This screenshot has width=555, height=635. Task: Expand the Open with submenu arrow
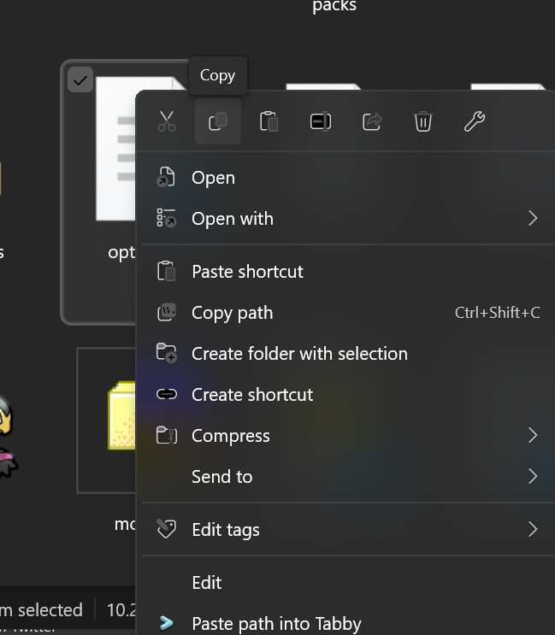[x=532, y=219]
